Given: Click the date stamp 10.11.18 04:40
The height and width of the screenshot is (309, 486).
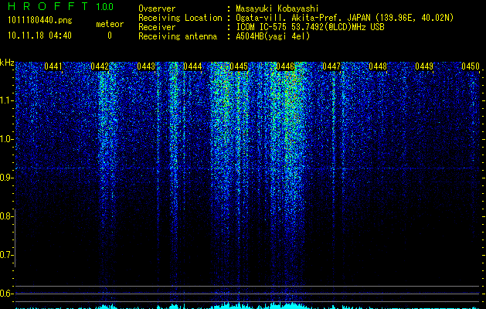Looking at the screenshot, I should point(39,36).
